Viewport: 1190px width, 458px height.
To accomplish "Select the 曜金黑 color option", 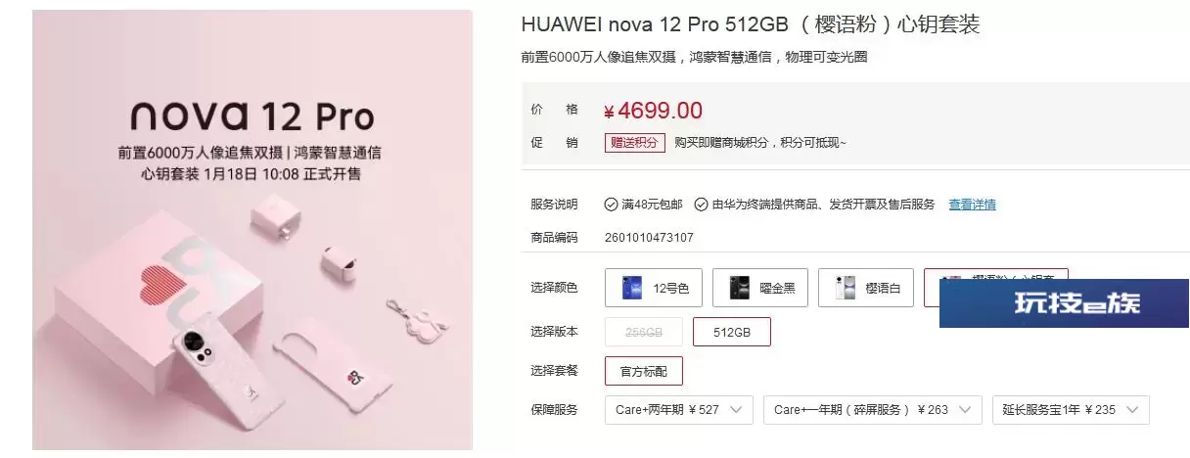I will [761, 288].
